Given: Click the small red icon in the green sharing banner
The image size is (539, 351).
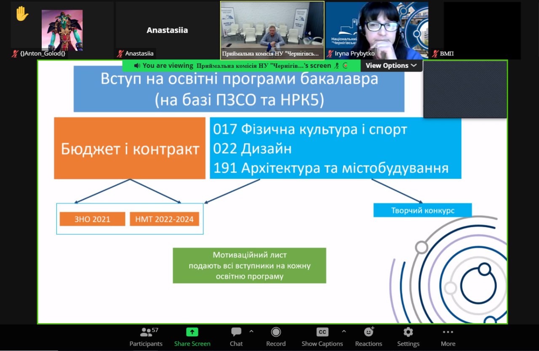Looking at the screenshot, I should coord(346,66).
